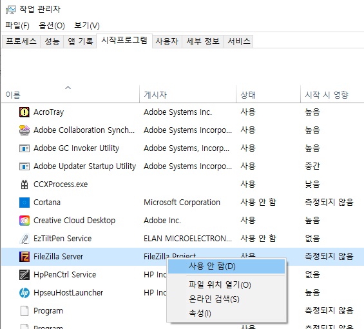Select the AcroTray row name
364x329 pixels.
(x=48, y=112)
